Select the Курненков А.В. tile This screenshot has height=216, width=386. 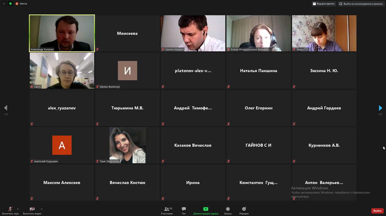(324, 145)
